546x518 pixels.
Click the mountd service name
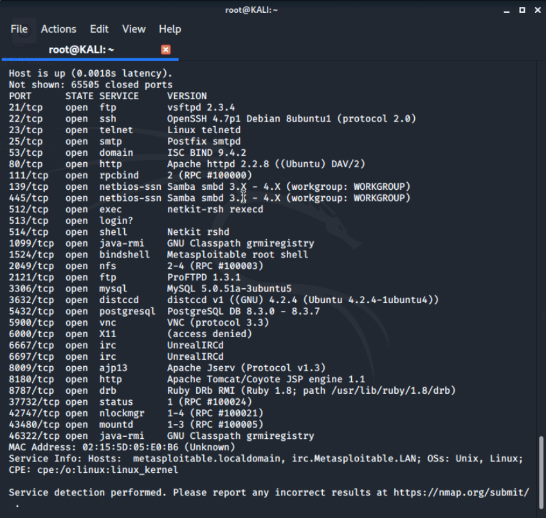(116, 425)
